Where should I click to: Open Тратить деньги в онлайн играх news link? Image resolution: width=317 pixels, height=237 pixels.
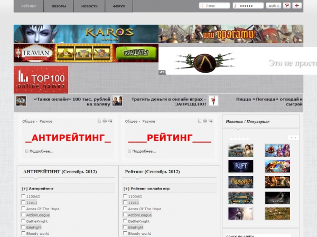tap(169, 102)
